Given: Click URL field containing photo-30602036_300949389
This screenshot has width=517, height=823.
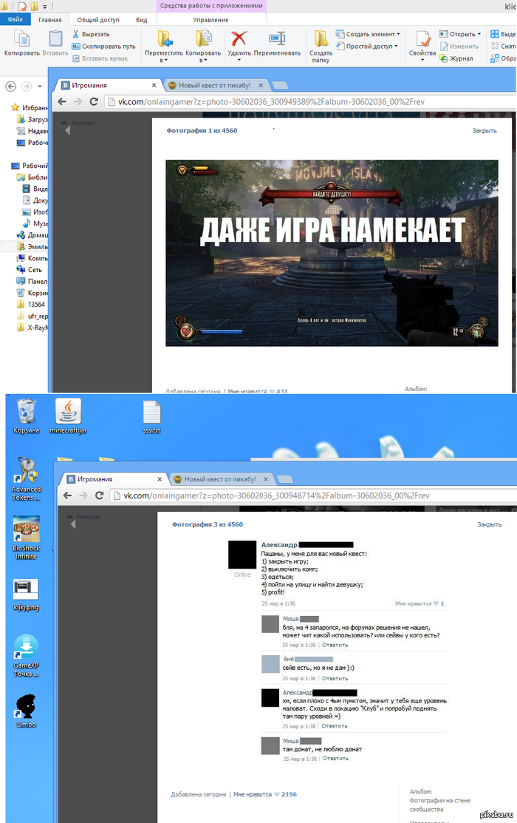Looking at the screenshot, I should pyautogui.click(x=309, y=102).
